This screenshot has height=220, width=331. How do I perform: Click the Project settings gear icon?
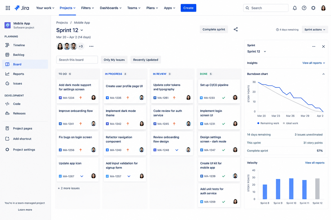(x=7, y=150)
